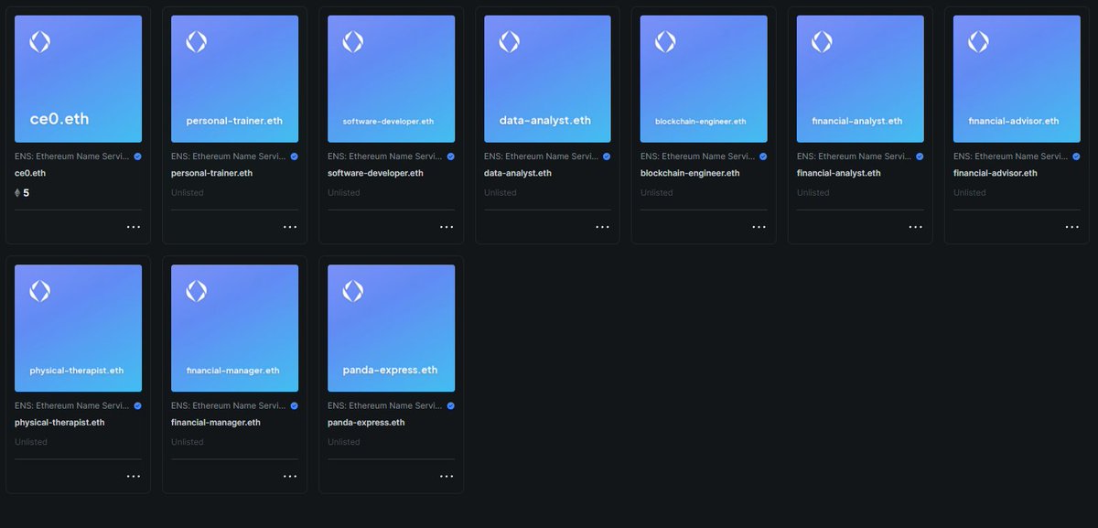
Task: Click verified badge on personal-trainer.eth card
Action: [x=294, y=156]
